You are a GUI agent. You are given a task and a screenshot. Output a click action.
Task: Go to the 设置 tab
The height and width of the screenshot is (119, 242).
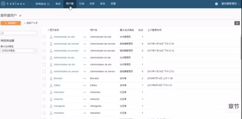tap(113, 4)
